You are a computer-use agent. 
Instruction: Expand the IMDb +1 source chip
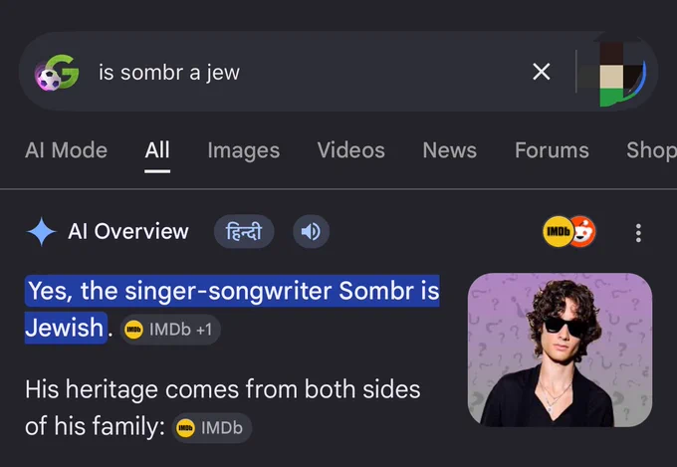(x=170, y=330)
